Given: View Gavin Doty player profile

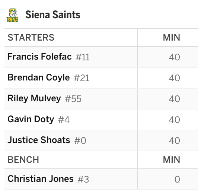Looking at the screenshot, I should (x=31, y=119).
